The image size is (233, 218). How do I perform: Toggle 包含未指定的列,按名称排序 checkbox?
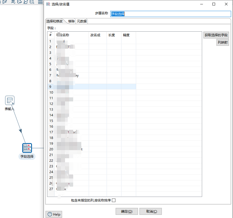[114, 200]
